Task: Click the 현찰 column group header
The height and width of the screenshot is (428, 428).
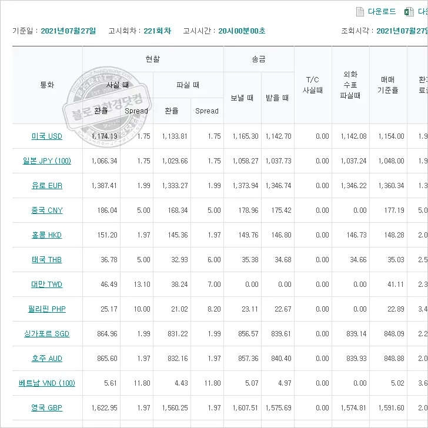Action: (153, 59)
